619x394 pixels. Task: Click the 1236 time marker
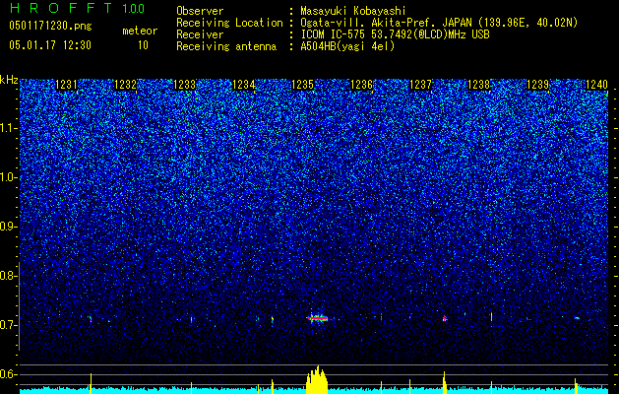(361, 85)
